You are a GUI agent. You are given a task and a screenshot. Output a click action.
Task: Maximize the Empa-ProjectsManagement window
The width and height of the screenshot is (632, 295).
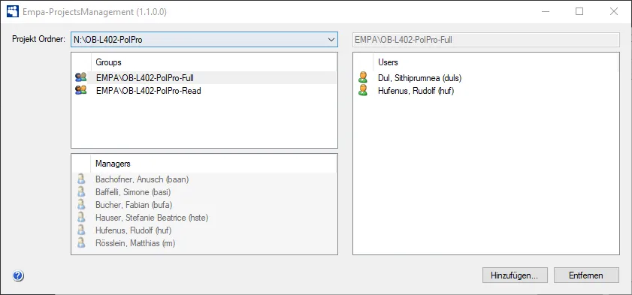[579, 12]
